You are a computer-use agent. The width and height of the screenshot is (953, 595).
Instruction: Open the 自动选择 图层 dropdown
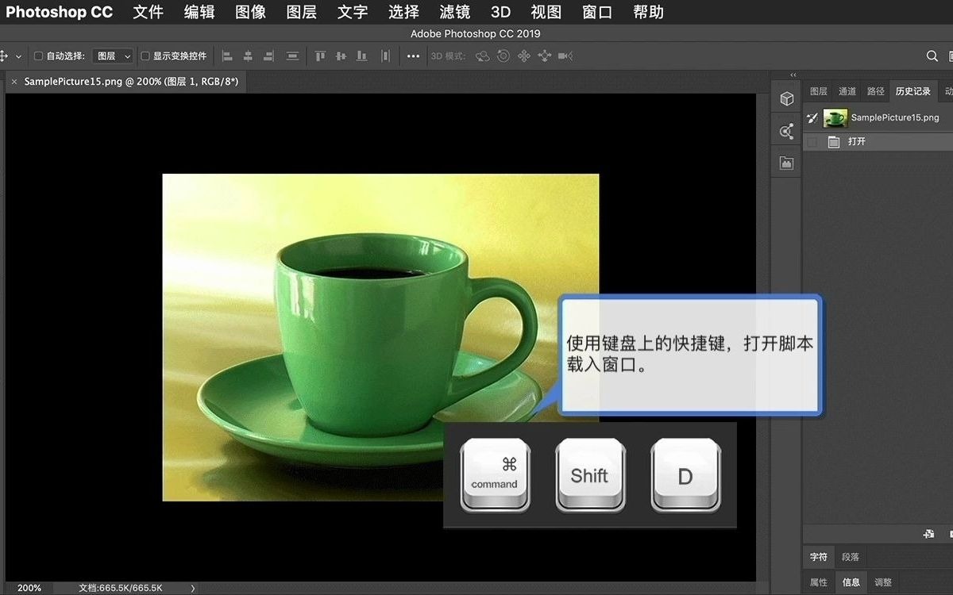[x=112, y=56]
